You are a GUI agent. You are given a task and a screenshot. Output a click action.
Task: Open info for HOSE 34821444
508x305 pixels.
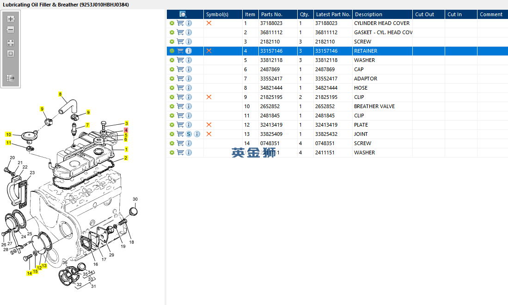189,88
